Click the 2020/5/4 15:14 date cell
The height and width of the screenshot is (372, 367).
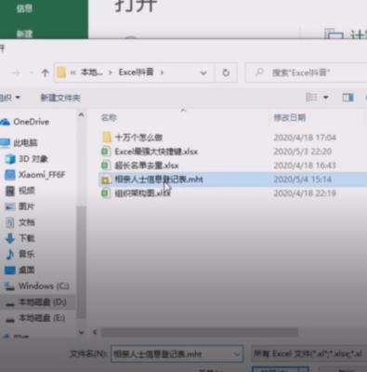pyautogui.click(x=302, y=179)
